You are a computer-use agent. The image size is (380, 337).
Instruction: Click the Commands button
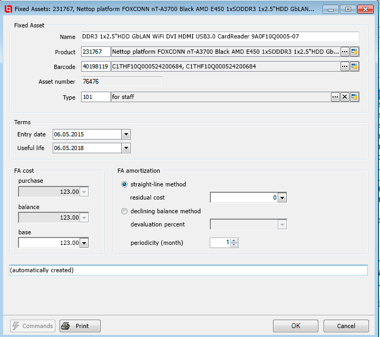tap(33, 326)
